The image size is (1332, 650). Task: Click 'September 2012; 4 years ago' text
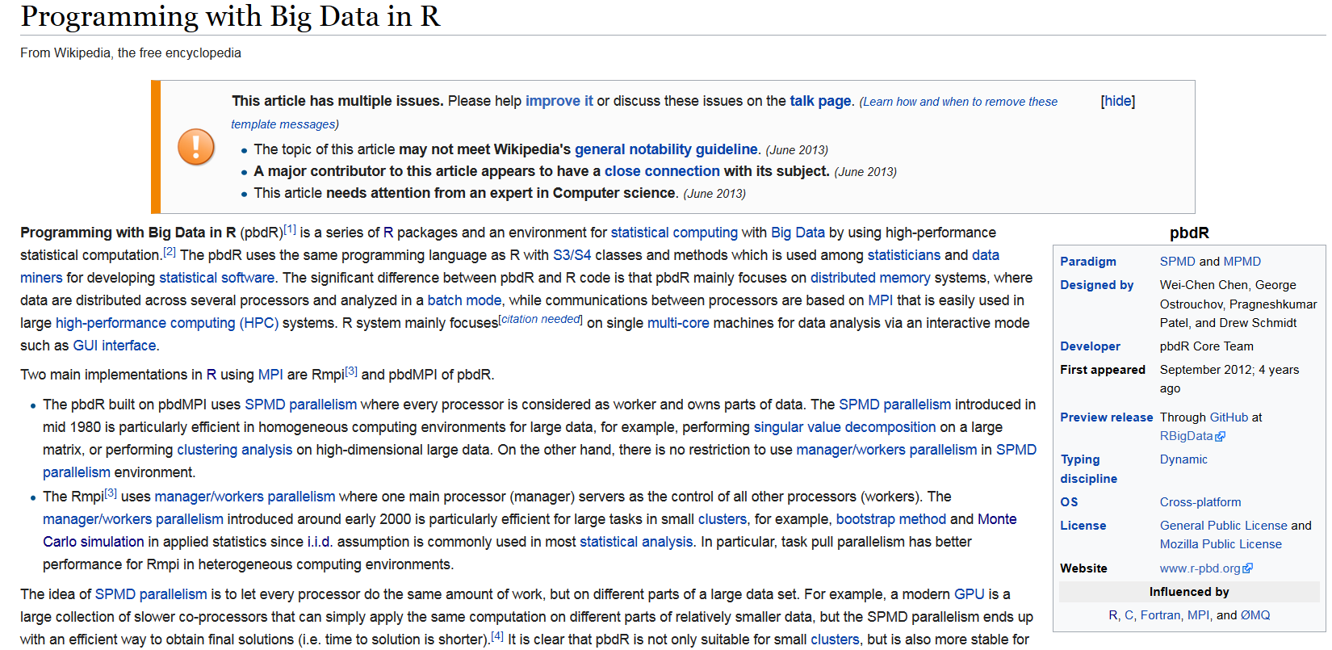(1229, 379)
